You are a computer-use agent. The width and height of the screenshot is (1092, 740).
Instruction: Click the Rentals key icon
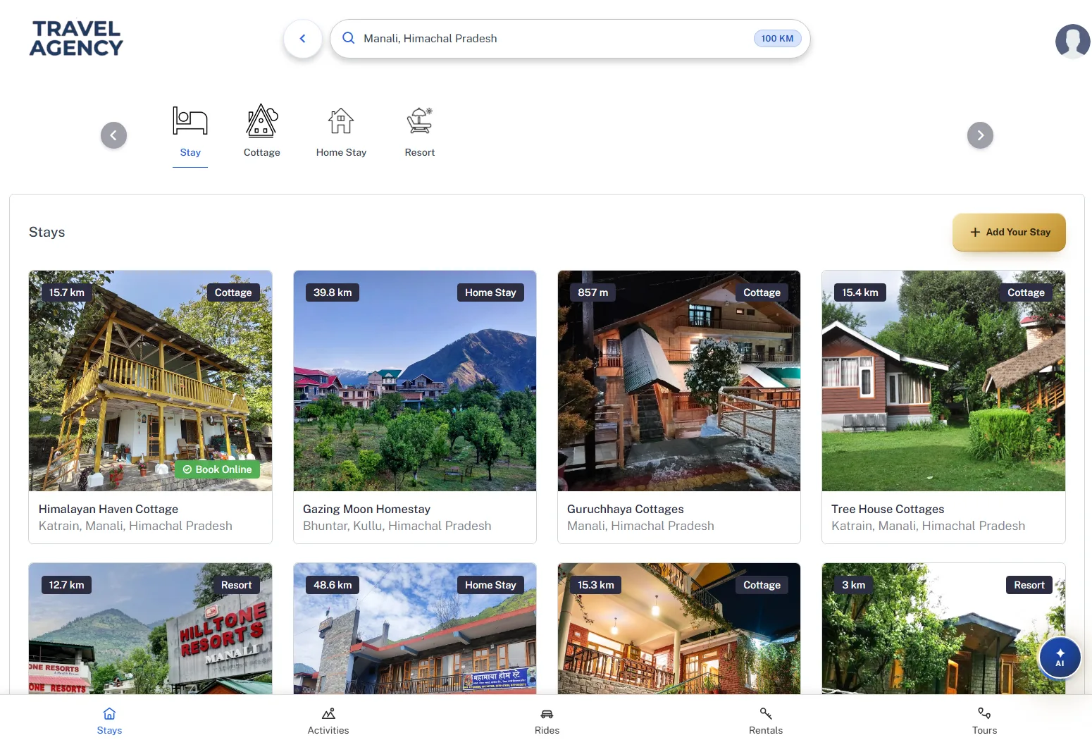coord(766,714)
